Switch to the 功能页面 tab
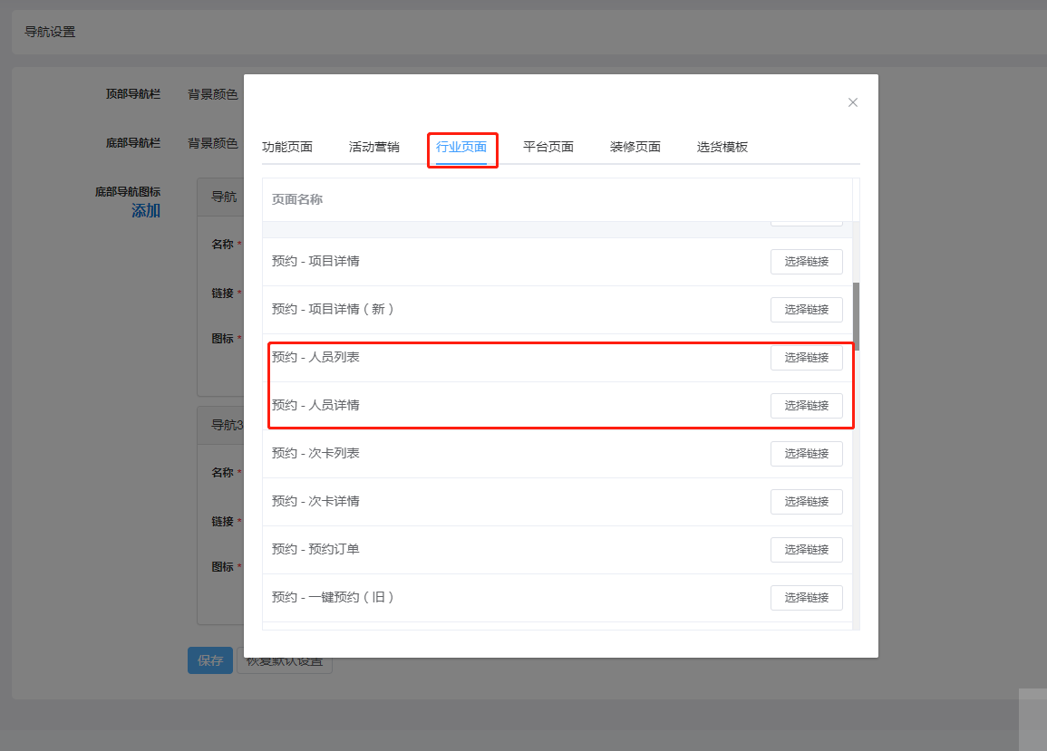The height and width of the screenshot is (751, 1047). click(287, 147)
